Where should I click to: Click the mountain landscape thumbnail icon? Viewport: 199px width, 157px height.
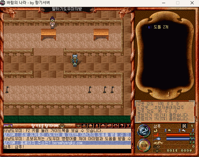click(x=8, y=126)
